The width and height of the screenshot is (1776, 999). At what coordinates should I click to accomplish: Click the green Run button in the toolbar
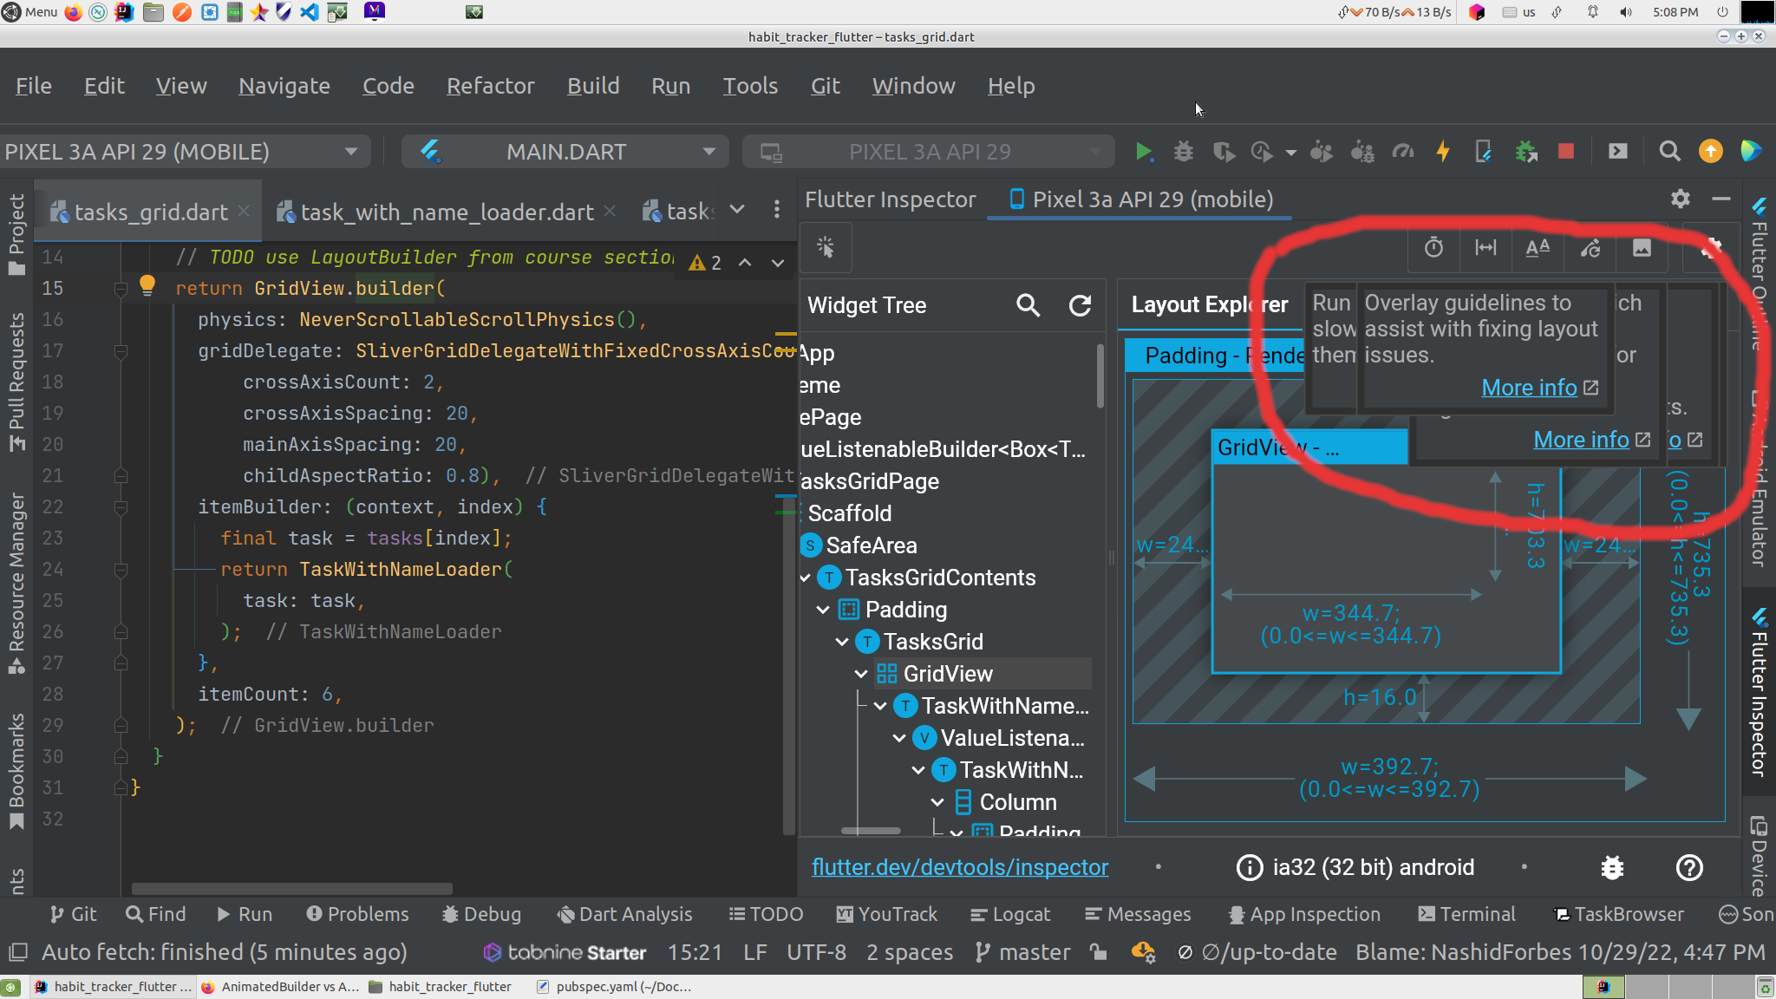point(1144,151)
